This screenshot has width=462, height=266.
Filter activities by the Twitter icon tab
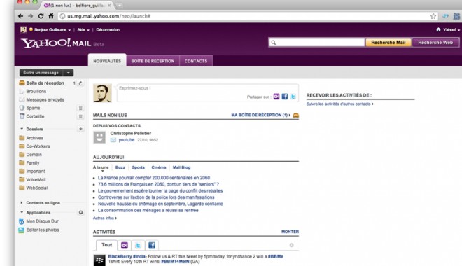point(138,245)
